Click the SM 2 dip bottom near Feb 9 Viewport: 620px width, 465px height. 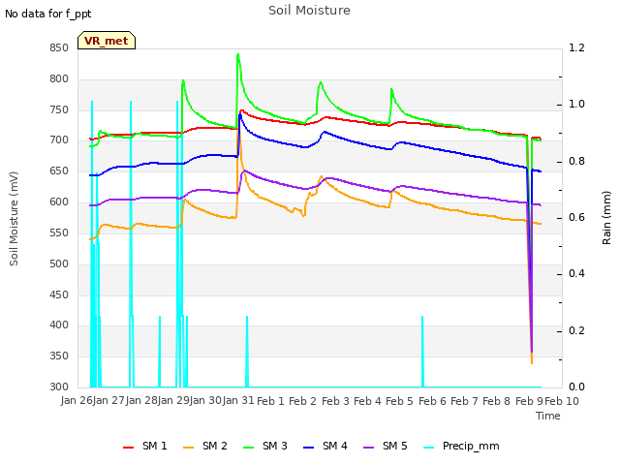point(532,362)
